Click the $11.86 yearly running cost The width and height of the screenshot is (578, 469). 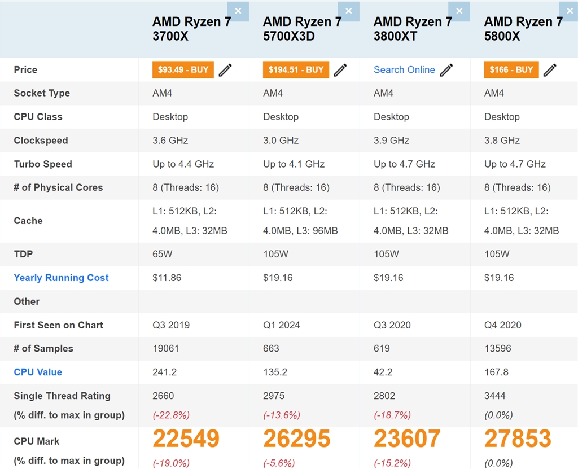pyautogui.click(x=167, y=278)
